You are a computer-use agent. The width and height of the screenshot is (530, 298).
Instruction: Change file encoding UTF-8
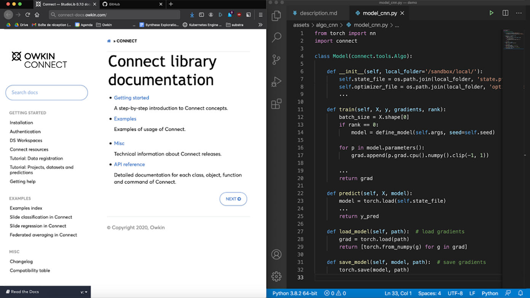455,293
